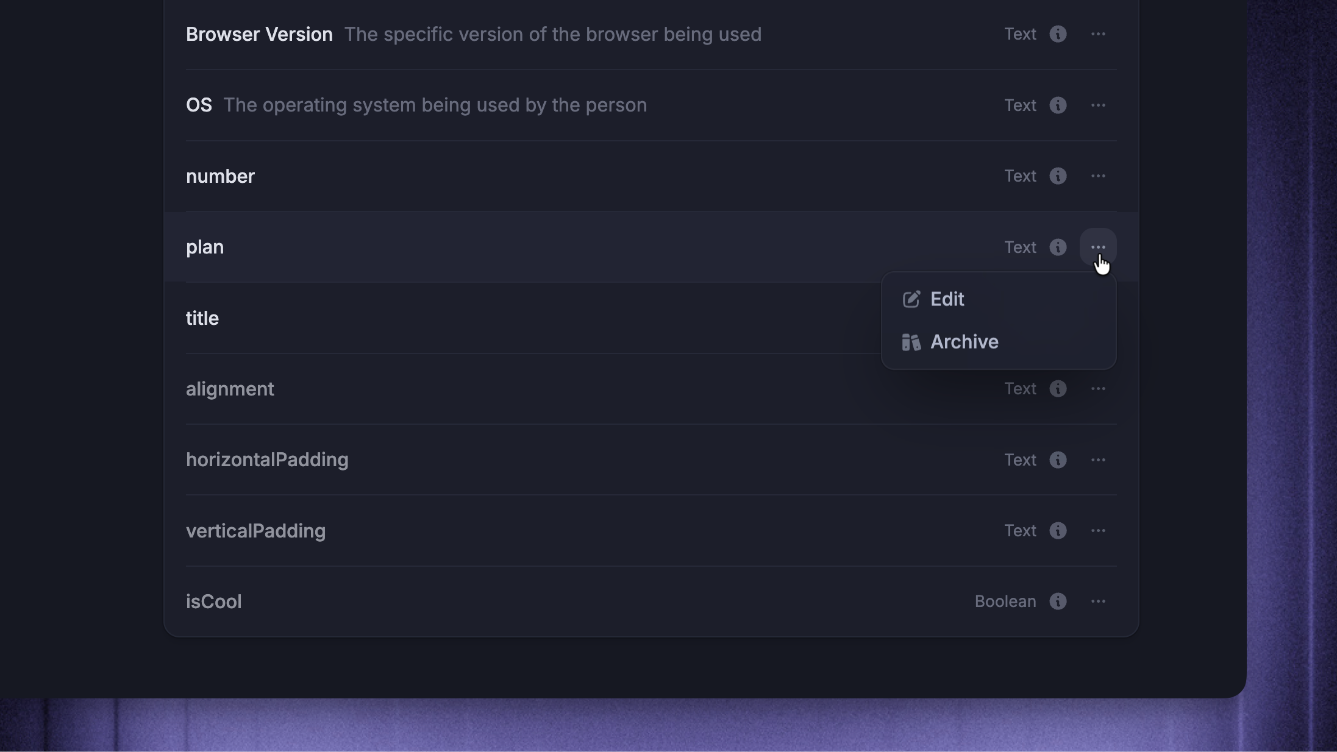
Task: Show info for the number property
Action: click(1058, 176)
